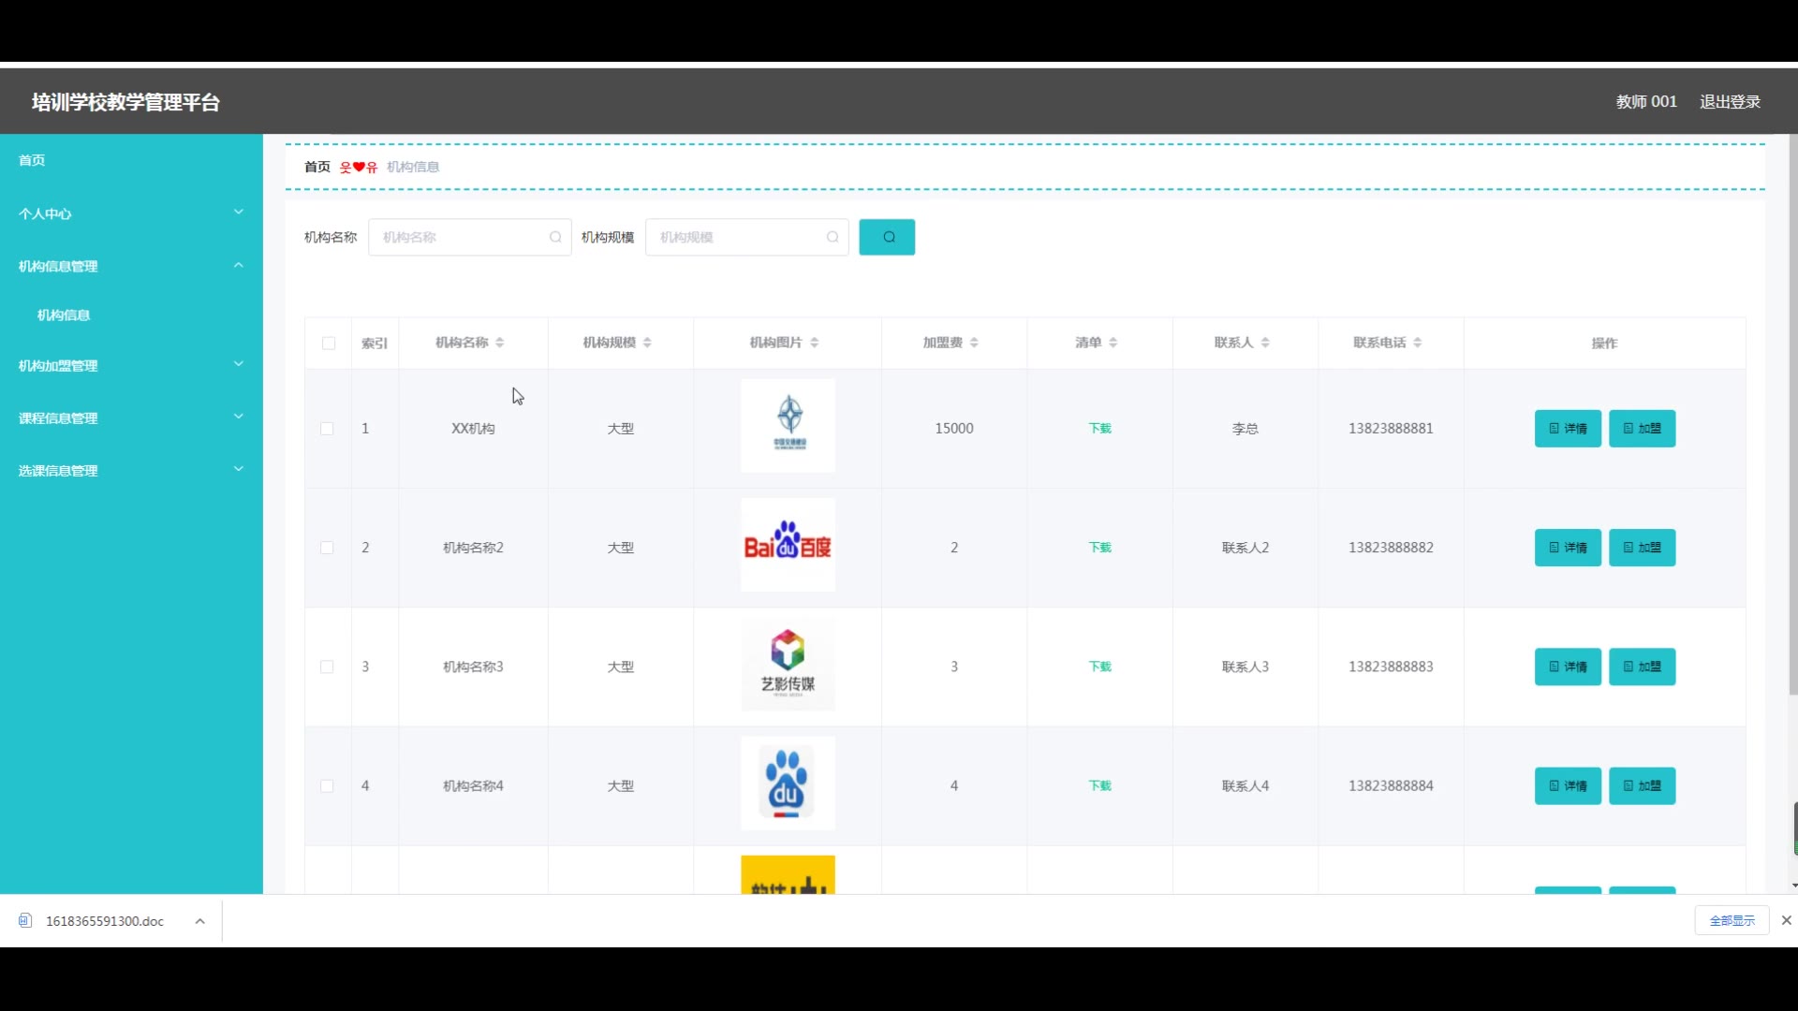Open the 机构信息 submenu item
The image size is (1798, 1011).
64,315
